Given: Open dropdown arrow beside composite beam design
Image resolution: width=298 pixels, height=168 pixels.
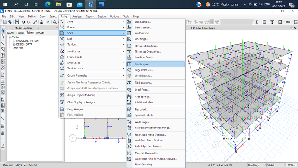Looking at the screenshot, I should coord(276,22).
